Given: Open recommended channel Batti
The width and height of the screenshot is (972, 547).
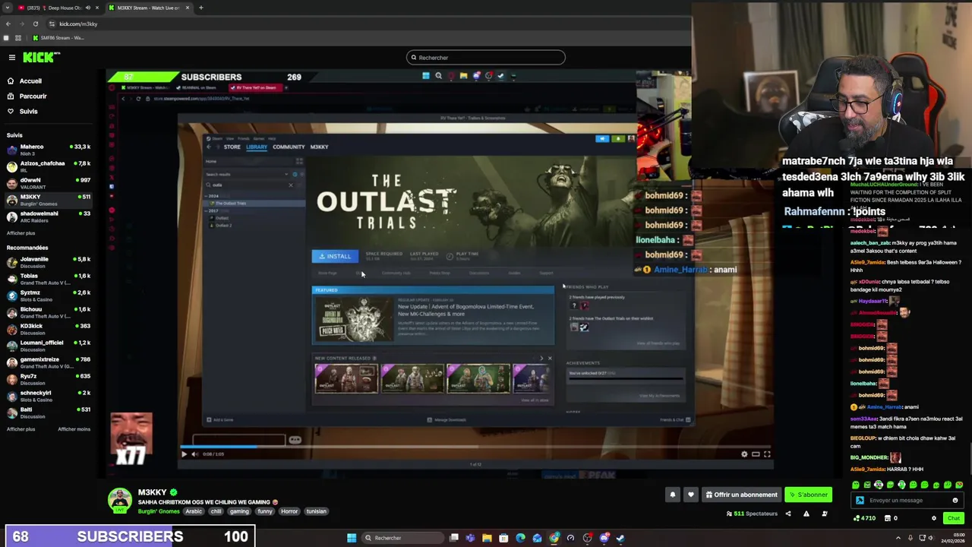Looking at the screenshot, I should 49,413.
